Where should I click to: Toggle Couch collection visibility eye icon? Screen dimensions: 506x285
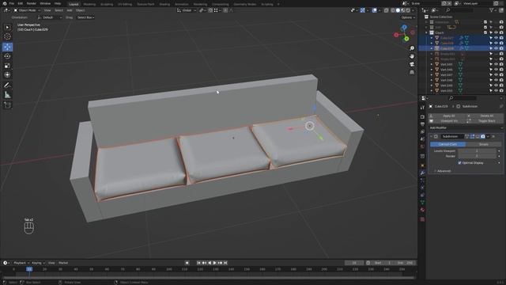point(496,32)
